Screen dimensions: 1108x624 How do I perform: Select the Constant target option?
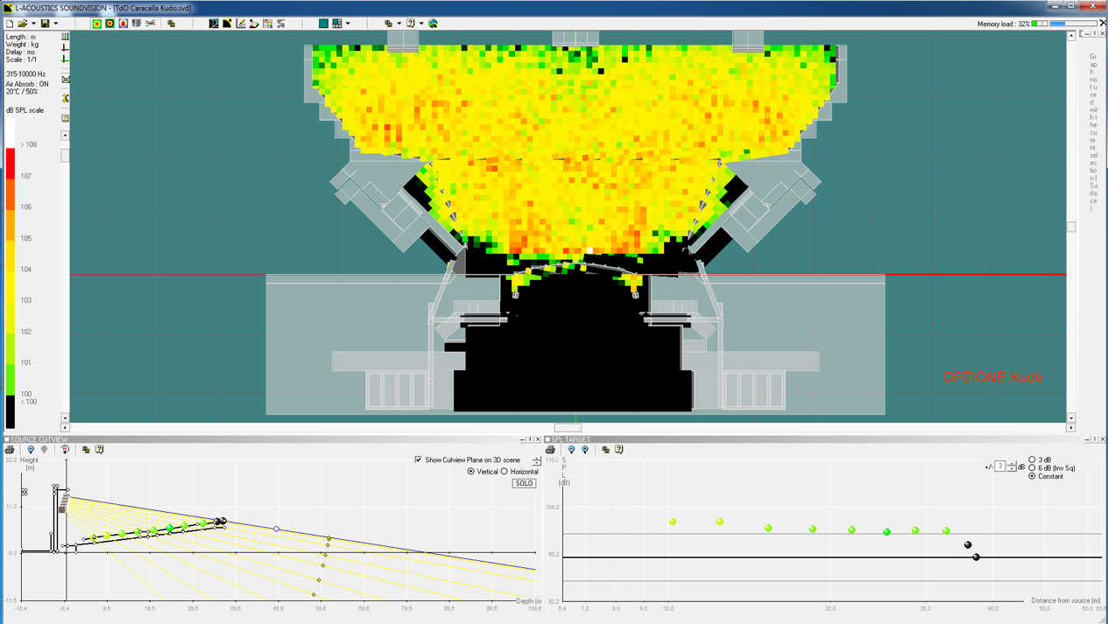(1033, 476)
